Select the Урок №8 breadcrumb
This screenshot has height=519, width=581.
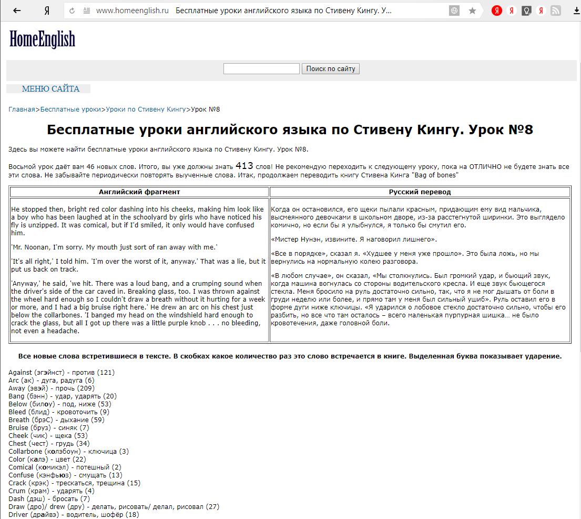206,109
